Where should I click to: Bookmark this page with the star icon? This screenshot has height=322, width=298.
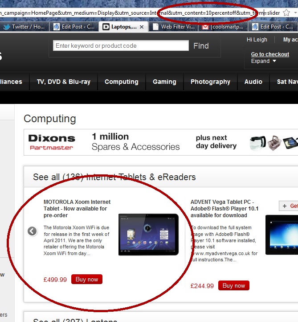coord(286,13)
